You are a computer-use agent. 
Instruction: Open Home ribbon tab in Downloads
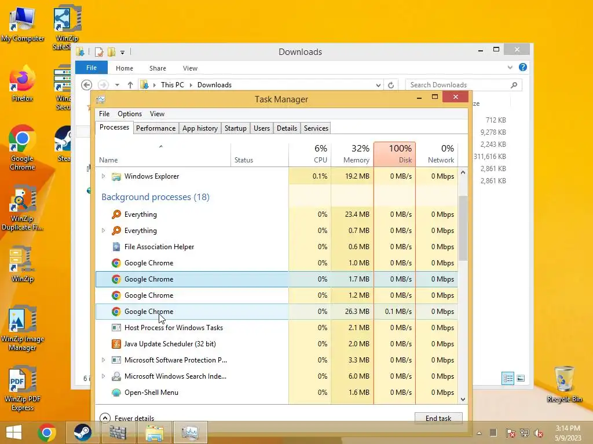[125, 68]
